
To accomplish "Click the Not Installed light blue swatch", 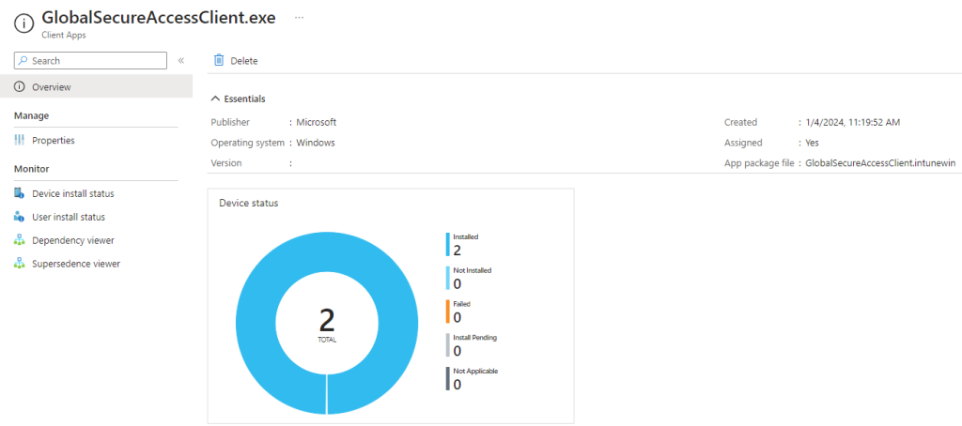I will (448, 278).
